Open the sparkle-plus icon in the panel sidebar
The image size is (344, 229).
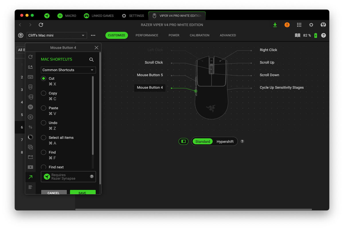[30, 67]
